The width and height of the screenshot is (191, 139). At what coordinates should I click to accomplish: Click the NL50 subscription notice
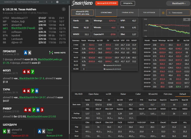pos(112,65)
